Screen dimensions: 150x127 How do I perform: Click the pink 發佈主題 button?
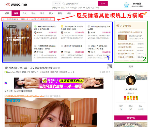point(131,118)
